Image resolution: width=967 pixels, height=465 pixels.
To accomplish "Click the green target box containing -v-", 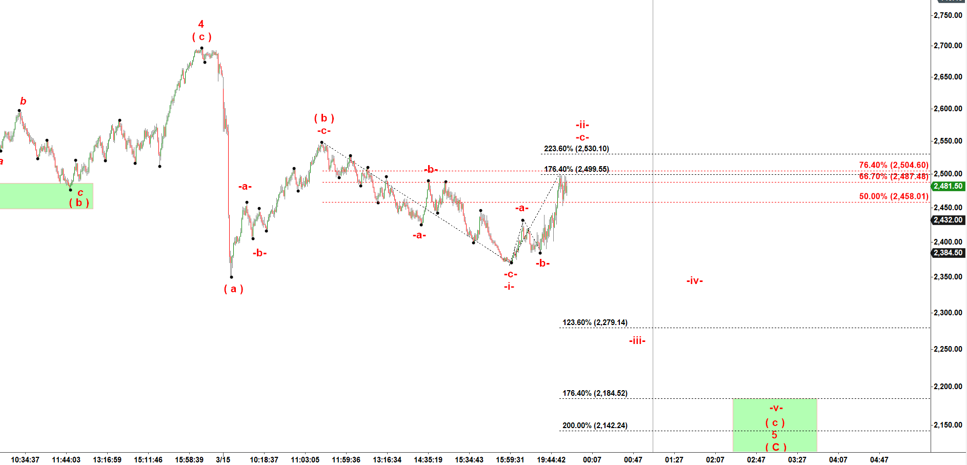I will tap(774, 424).
